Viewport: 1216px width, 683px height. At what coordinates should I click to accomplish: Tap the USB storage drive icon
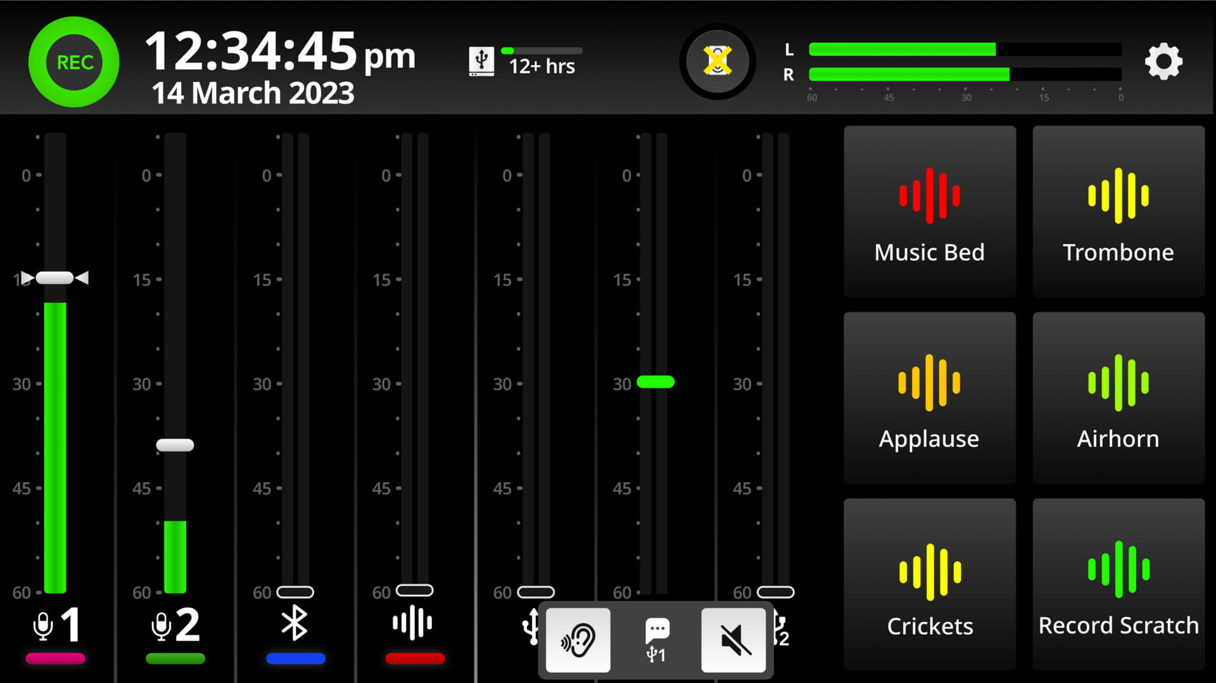(481, 61)
